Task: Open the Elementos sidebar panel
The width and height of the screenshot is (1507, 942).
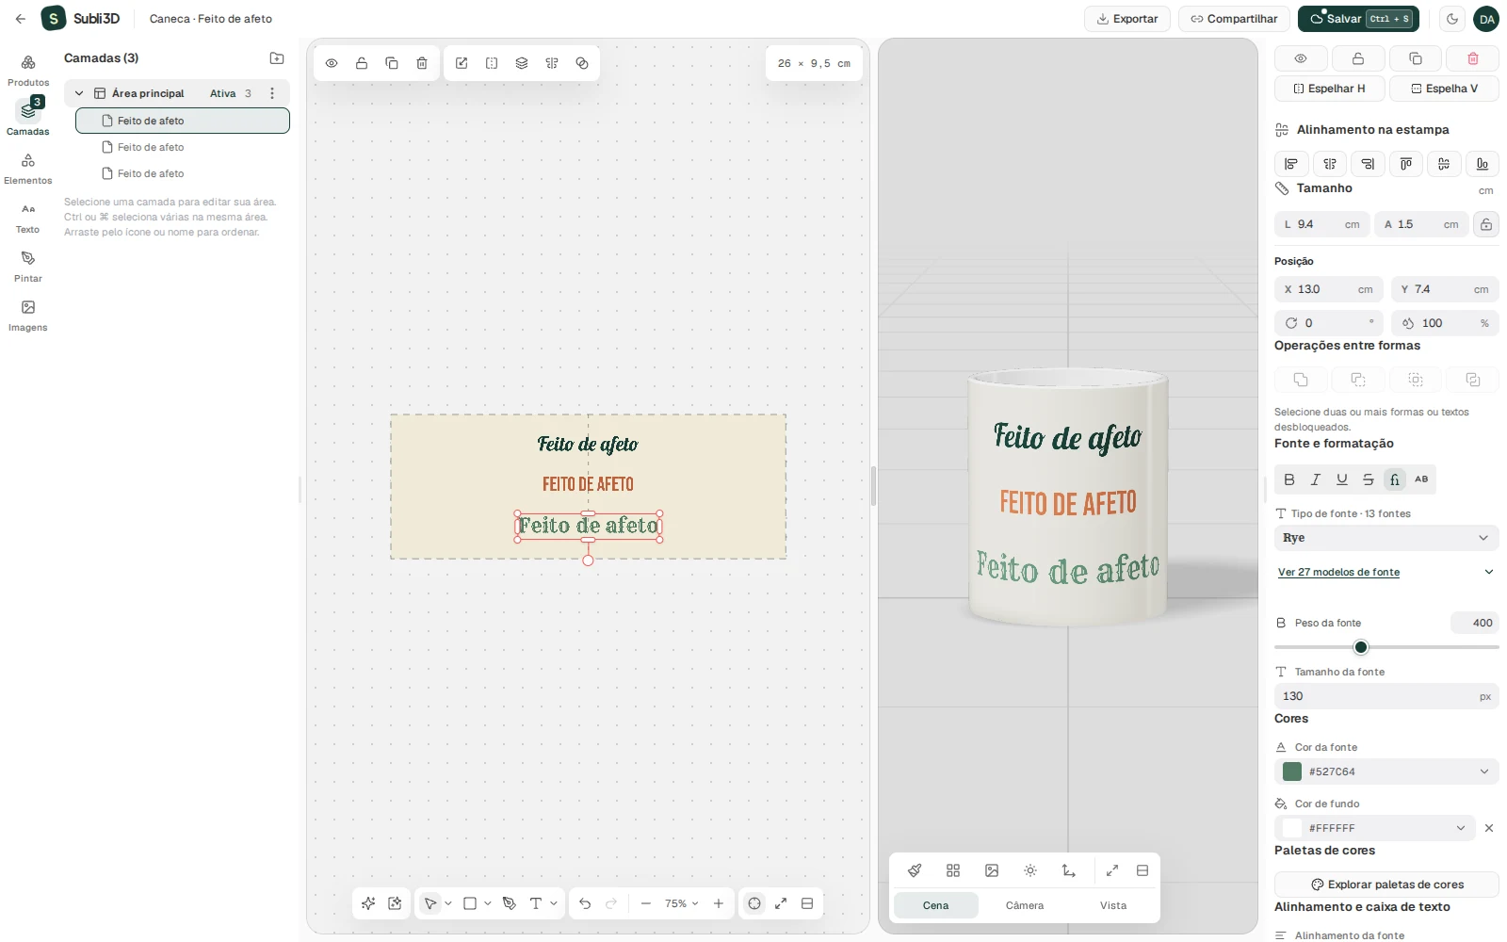Action: click(28, 169)
